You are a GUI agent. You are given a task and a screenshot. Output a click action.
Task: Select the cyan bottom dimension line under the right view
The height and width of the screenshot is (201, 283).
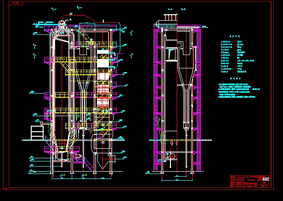click(177, 180)
